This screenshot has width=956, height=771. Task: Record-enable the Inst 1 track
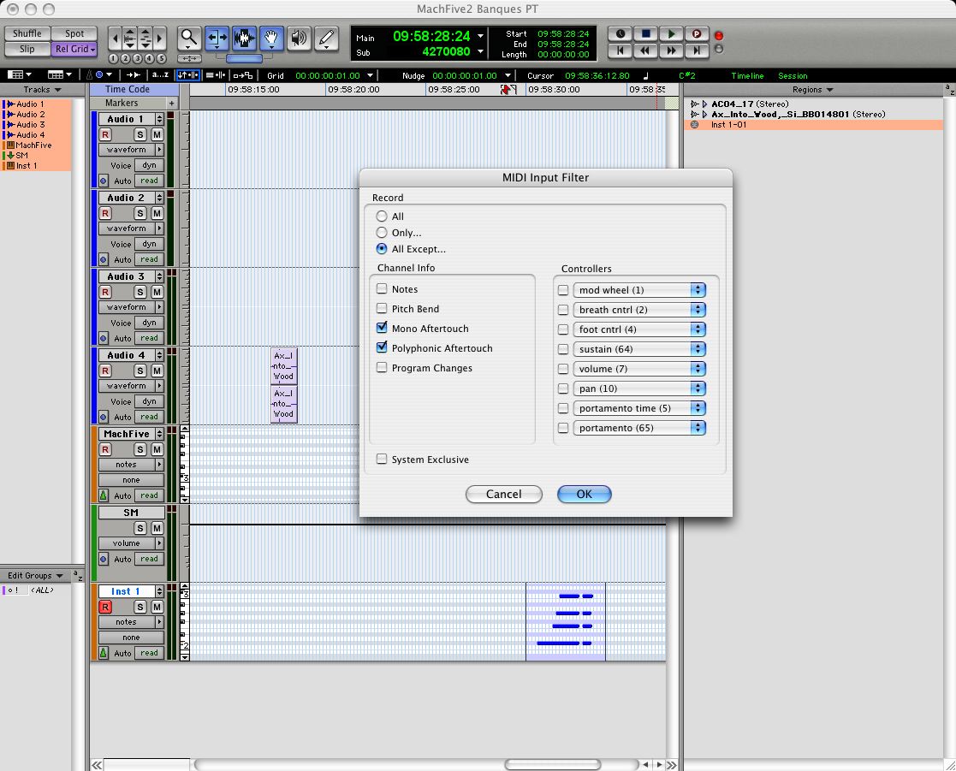(105, 607)
